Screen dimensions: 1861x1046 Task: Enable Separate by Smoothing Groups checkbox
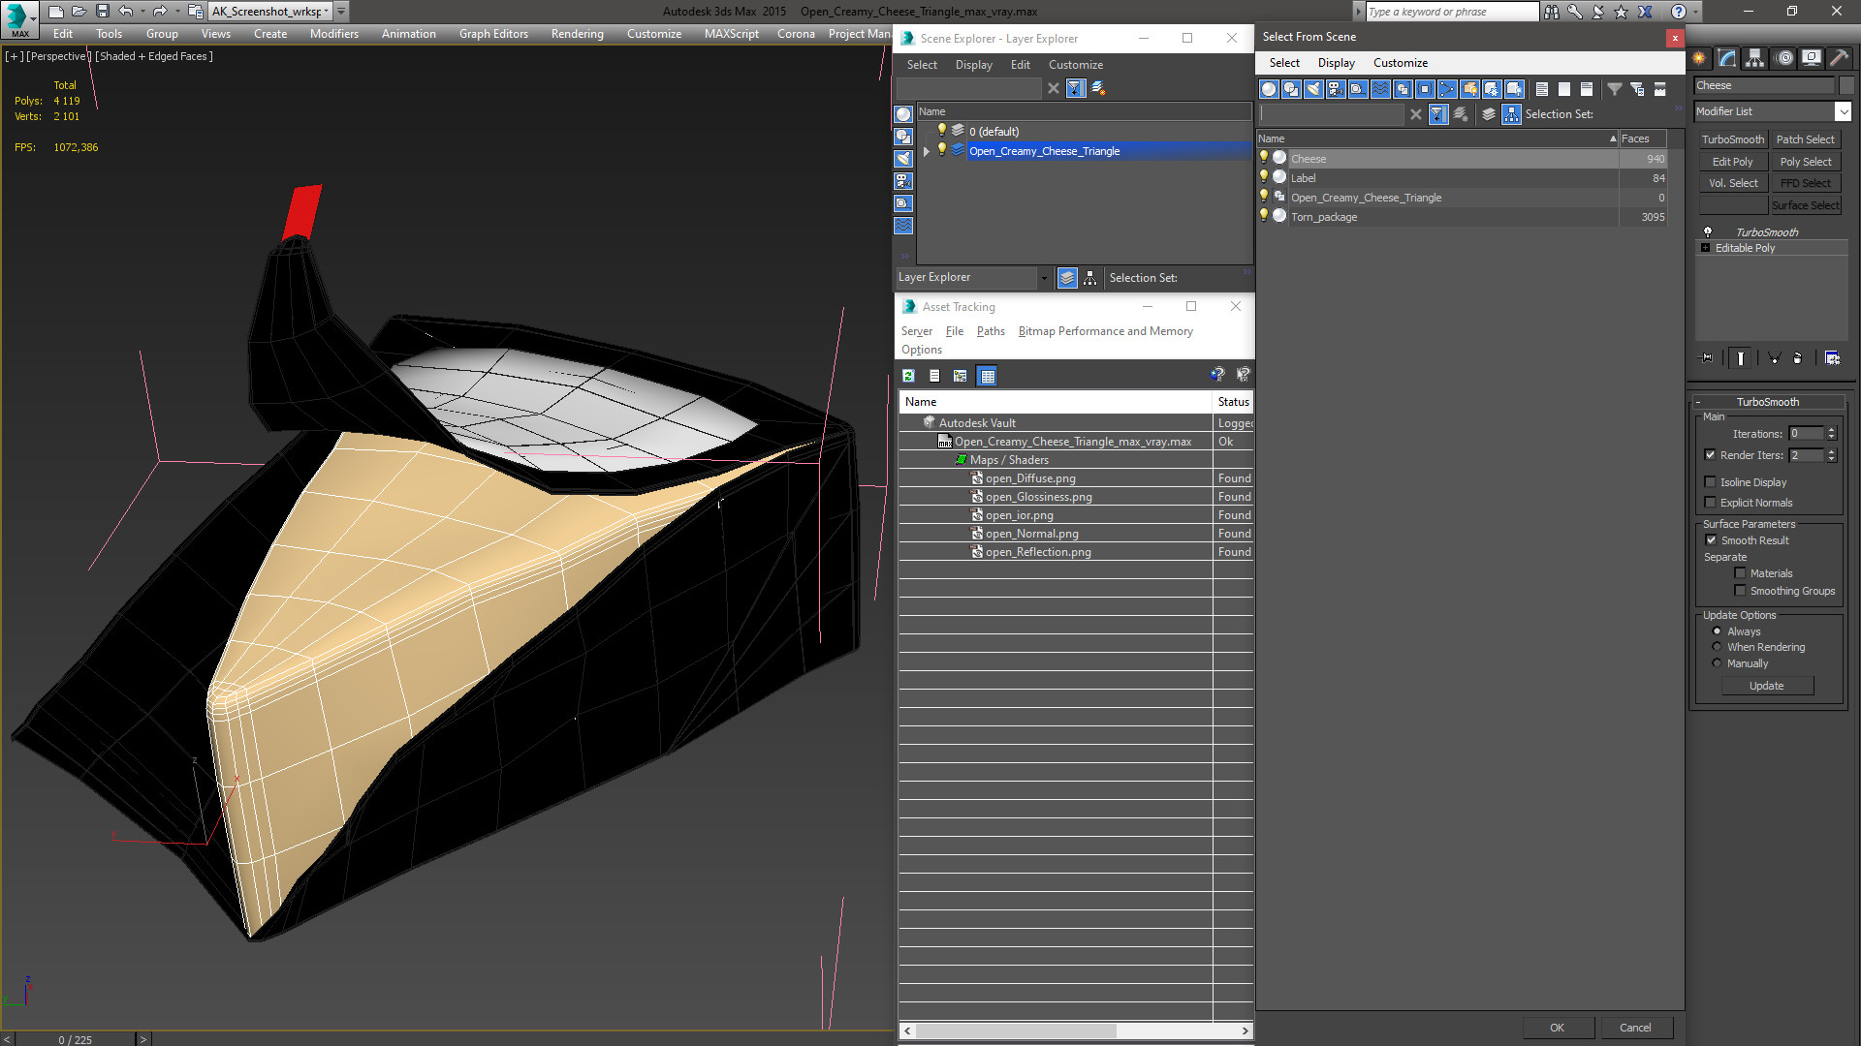pos(1740,591)
